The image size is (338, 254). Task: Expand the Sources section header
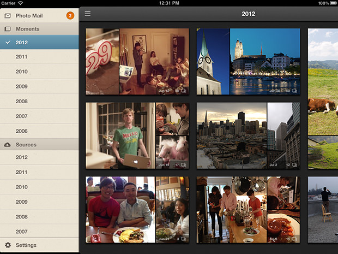point(39,145)
